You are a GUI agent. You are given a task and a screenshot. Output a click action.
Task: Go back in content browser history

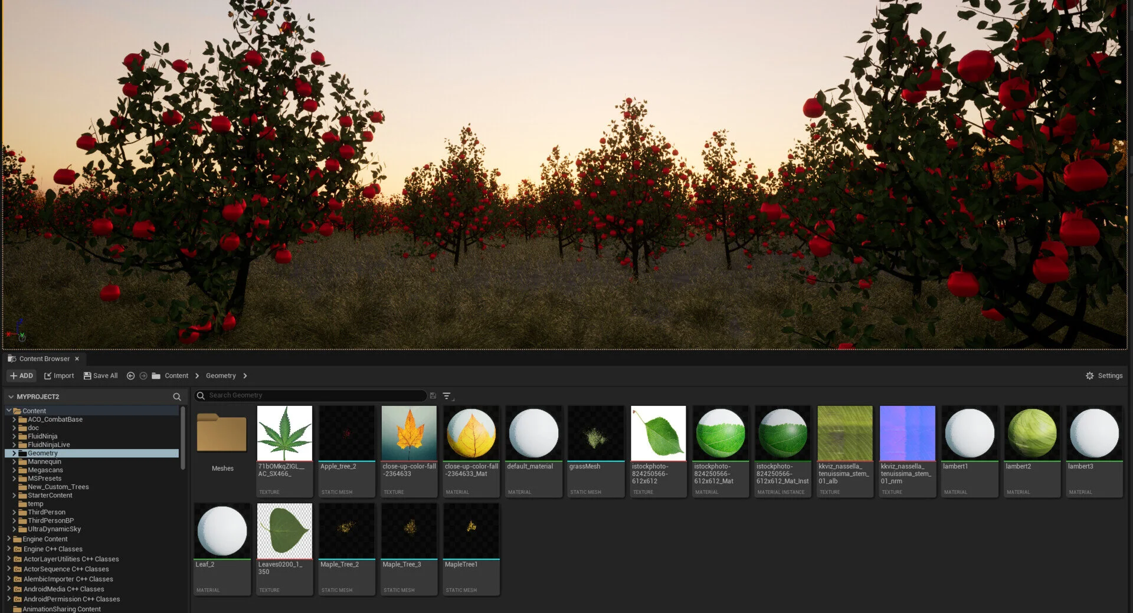pyautogui.click(x=130, y=376)
